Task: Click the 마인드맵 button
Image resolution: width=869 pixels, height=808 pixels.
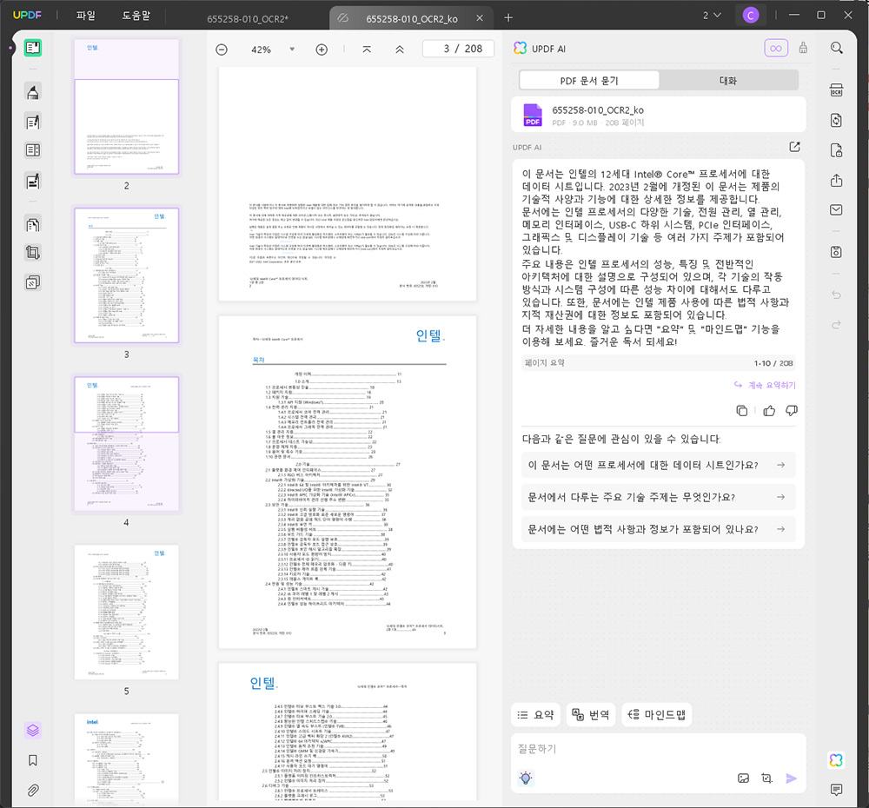Action: click(x=656, y=715)
